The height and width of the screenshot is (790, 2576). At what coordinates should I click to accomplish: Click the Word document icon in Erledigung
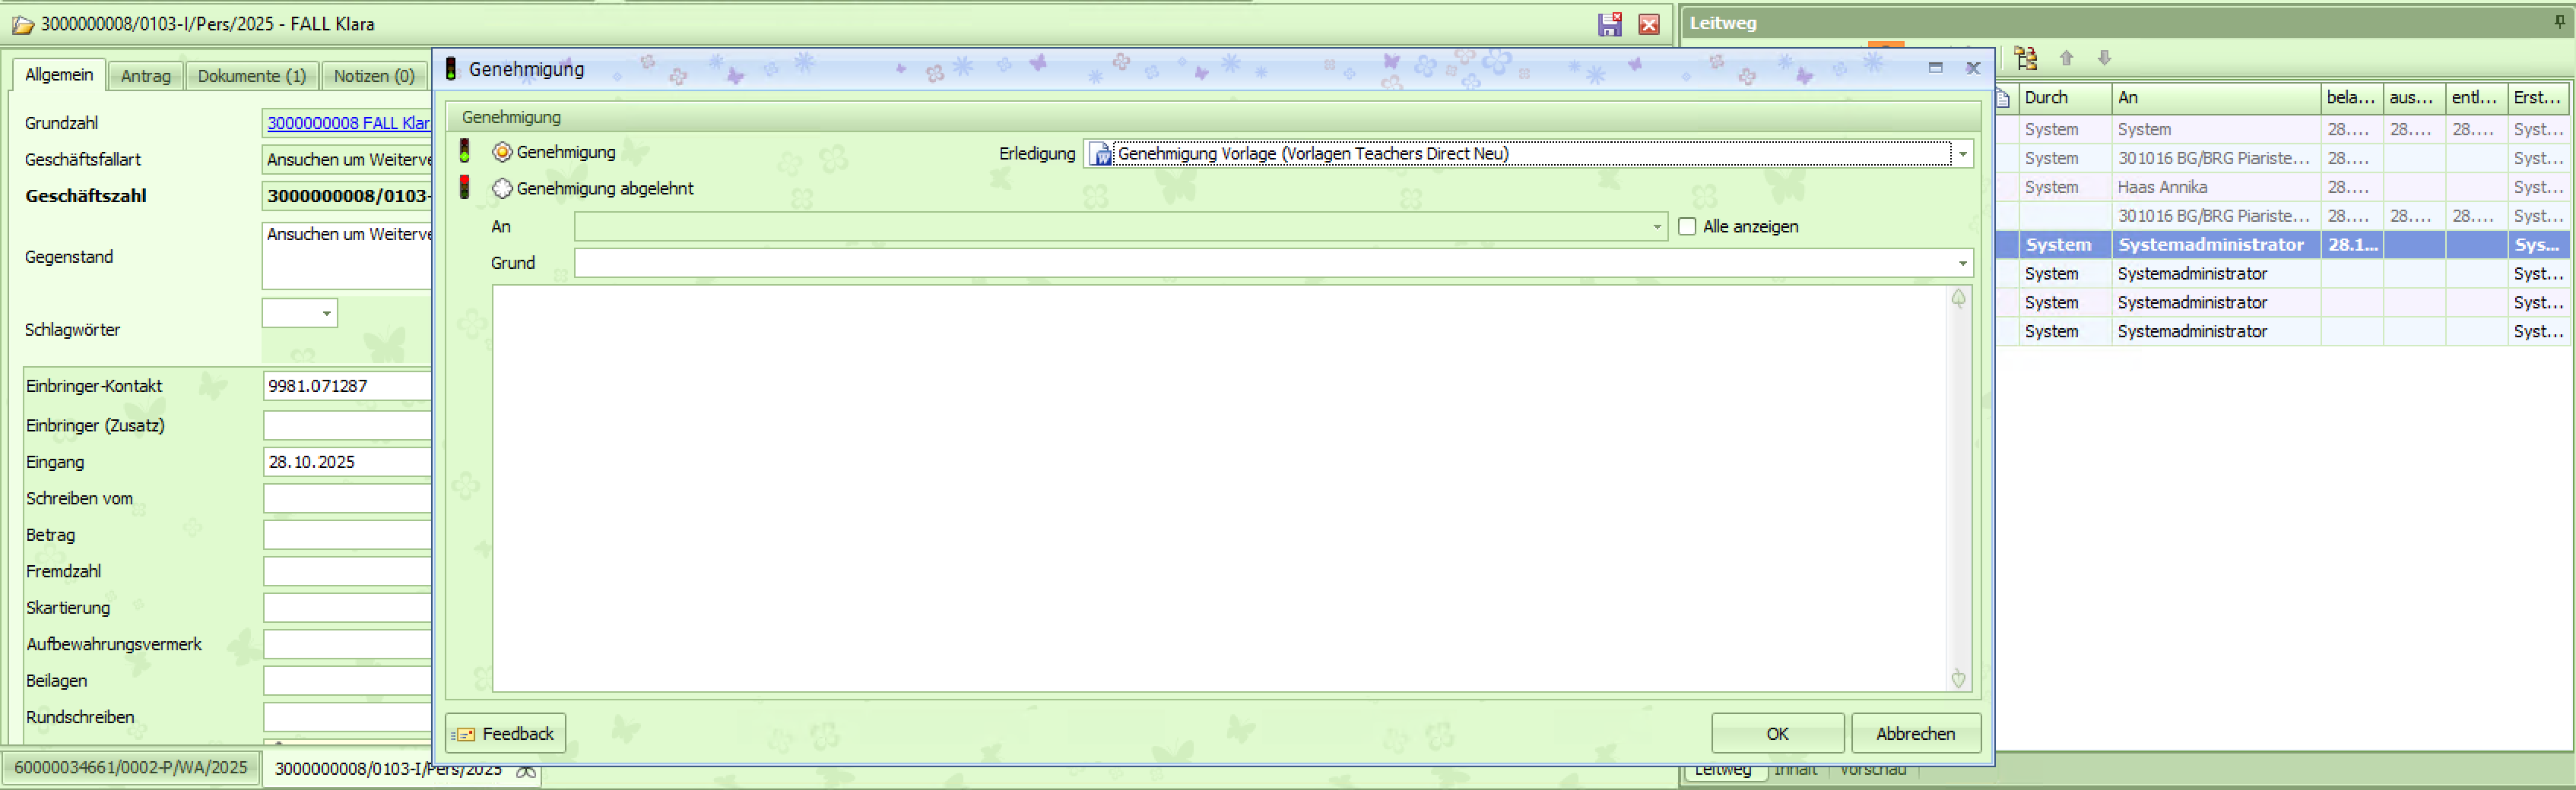click(1101, 153)
